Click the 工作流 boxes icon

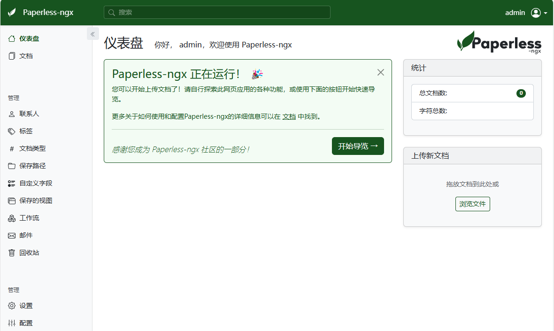point(12,218)
